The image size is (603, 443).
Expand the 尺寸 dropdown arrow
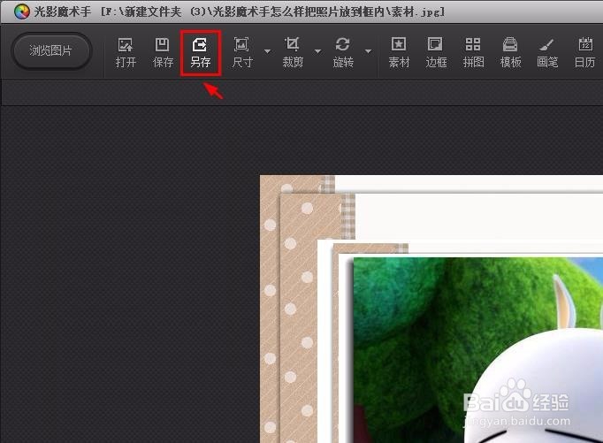point(268,51)
